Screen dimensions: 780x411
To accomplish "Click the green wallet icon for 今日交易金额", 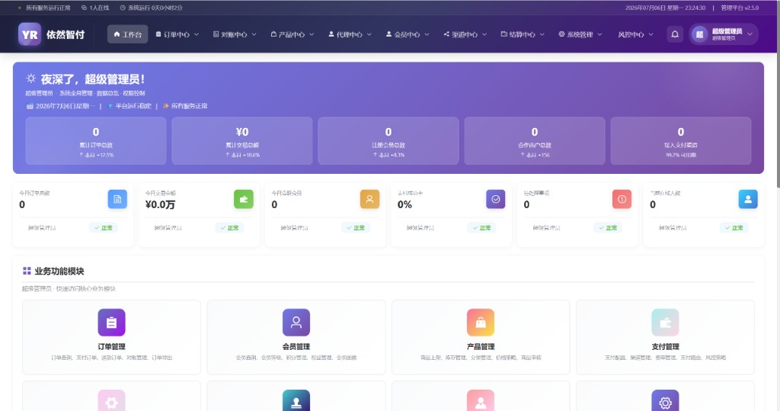I will 244,199.
